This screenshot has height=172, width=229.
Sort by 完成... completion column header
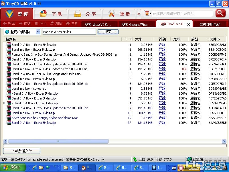[179, 39]
